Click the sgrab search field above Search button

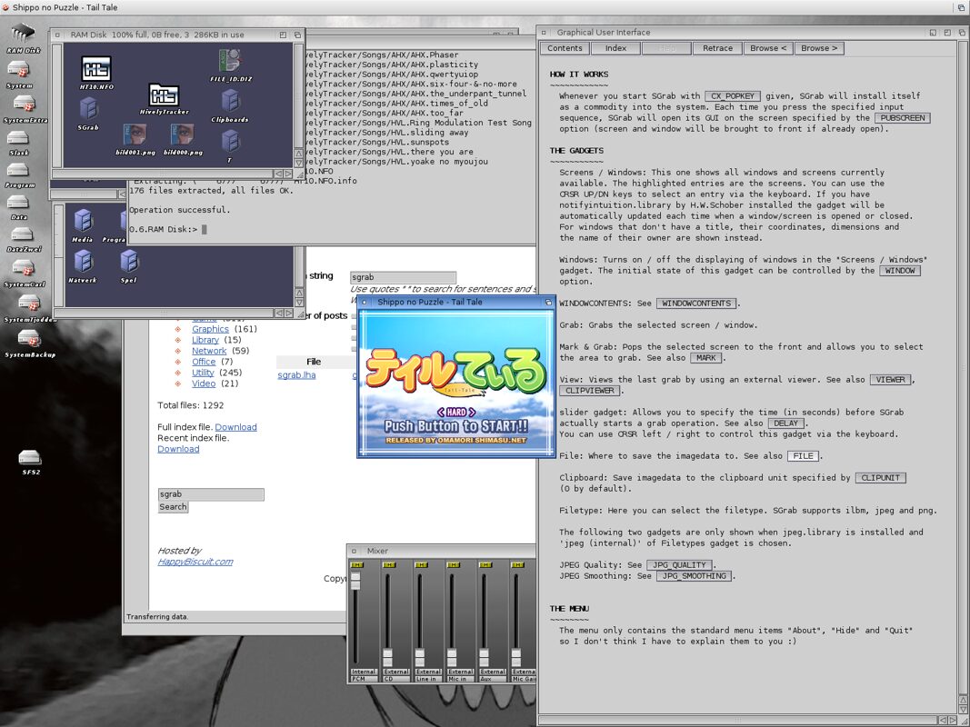tap(211, 494)
